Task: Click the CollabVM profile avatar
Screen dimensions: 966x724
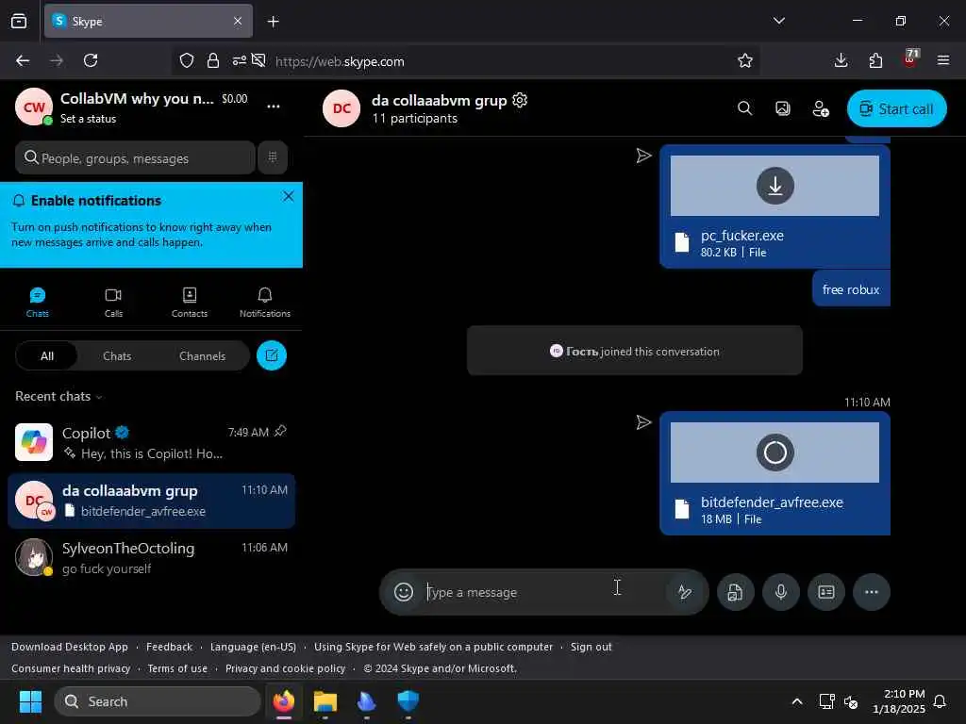Action: 33,107
